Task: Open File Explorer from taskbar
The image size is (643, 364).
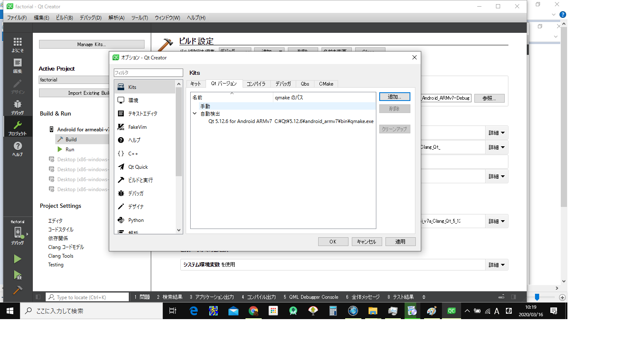Action: [x=373, y=311]
